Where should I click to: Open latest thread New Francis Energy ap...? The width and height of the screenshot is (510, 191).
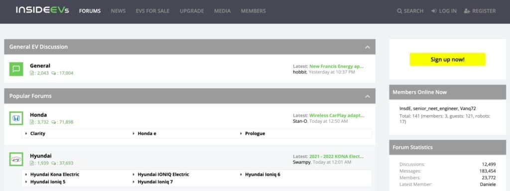pos(336,66)
